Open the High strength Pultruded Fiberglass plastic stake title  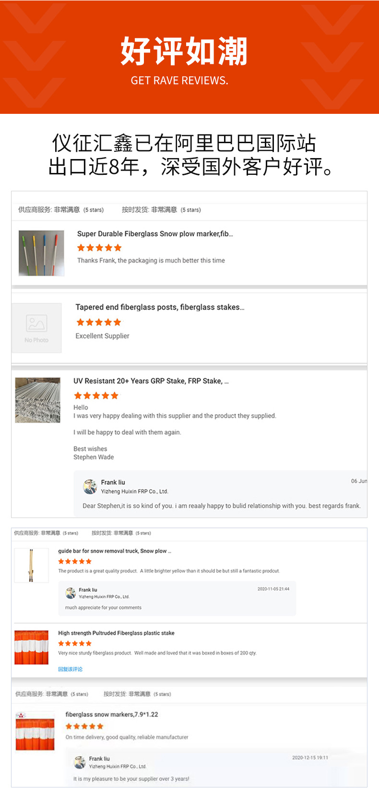tap(116, 633)
